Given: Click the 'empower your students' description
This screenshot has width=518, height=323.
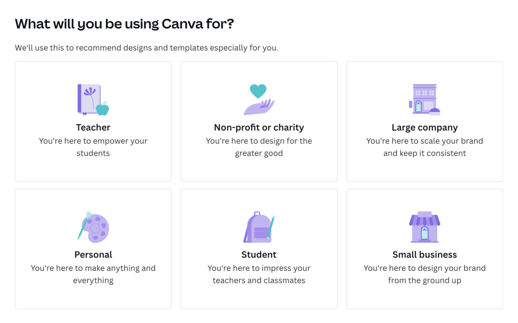Looking at the screenshot, I should (x=93, y=146).
